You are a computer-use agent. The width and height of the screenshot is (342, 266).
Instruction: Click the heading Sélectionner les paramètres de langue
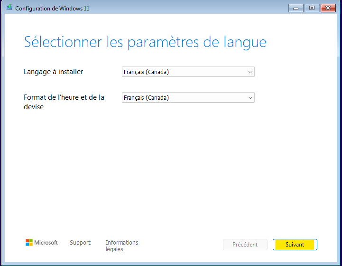[x=145, y=42]
